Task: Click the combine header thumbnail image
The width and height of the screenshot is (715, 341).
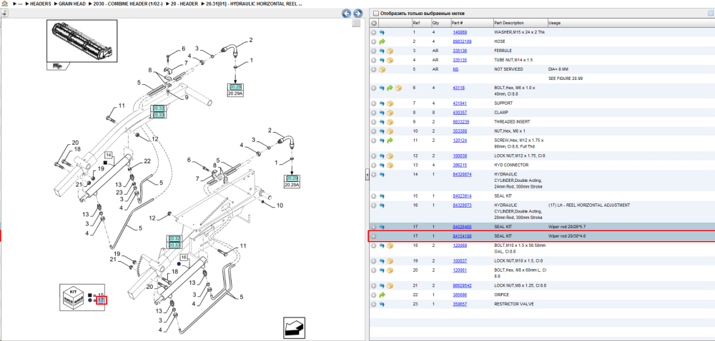Action: coord(82,42)
